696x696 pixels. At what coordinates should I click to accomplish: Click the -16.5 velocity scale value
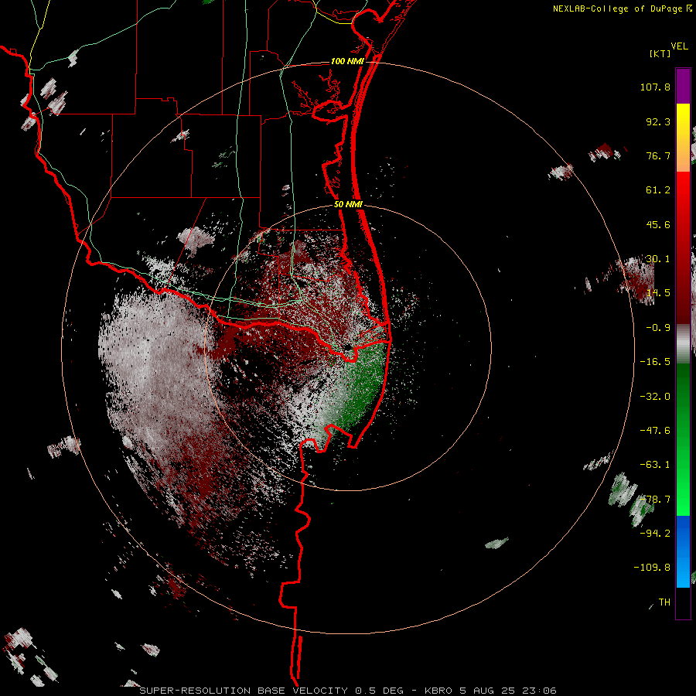click(655, 362)
